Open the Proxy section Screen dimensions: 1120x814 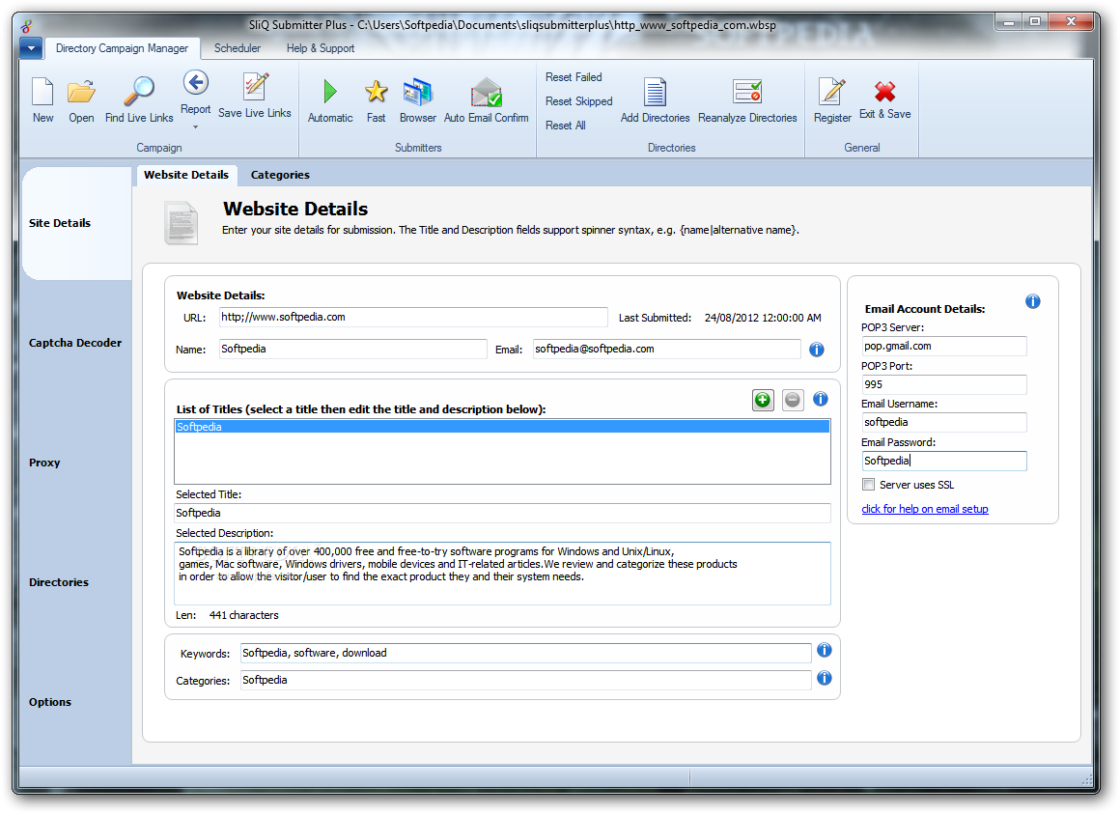coord(44,463)
